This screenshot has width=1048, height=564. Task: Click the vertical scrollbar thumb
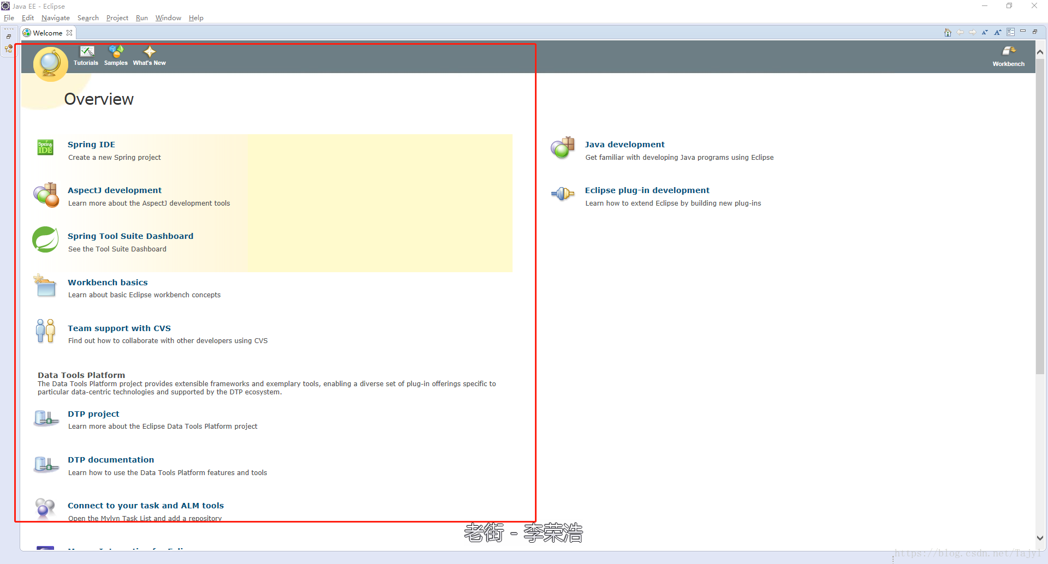tap(1040, 217)
